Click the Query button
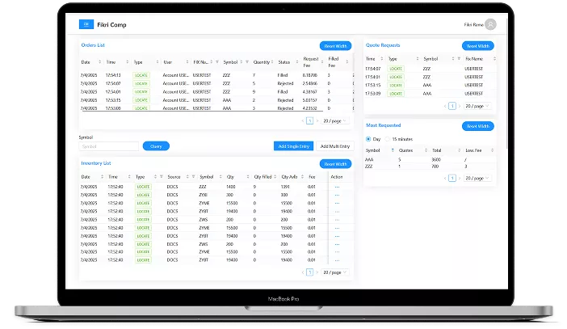Image resolution: width=567 pixels, height=329 pixels. (x=156, y=146)
